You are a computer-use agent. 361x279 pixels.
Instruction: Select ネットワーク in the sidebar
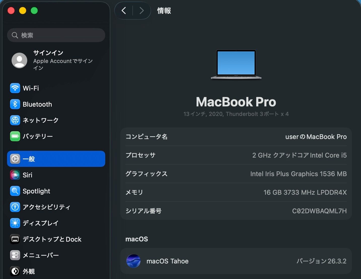[56, 120]
